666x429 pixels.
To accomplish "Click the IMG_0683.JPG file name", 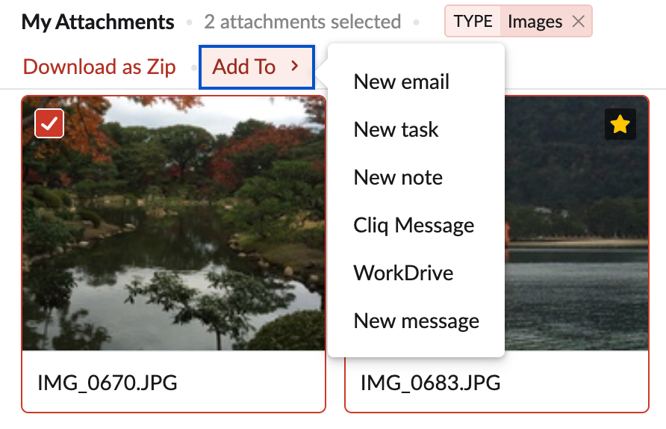I will click(430, 383).
